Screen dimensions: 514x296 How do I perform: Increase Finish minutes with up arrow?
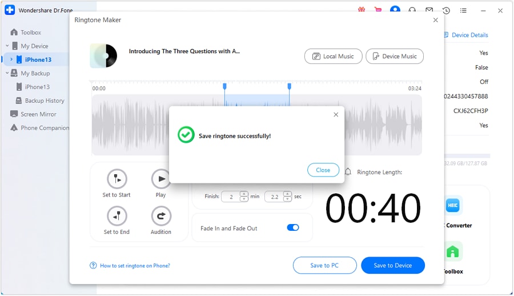244,194
